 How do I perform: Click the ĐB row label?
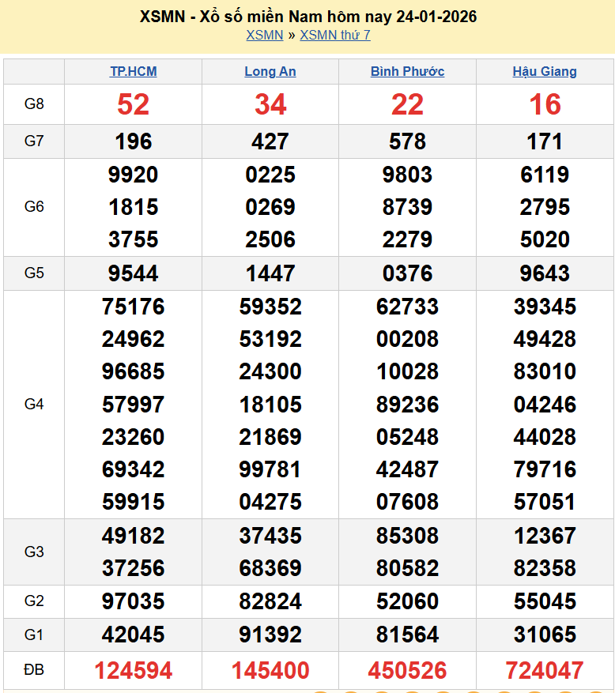(x=34, y=670)
